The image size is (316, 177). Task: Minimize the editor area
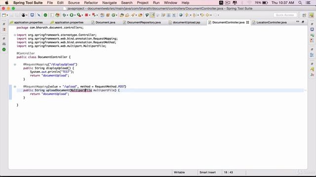click(x=298, y=22)
